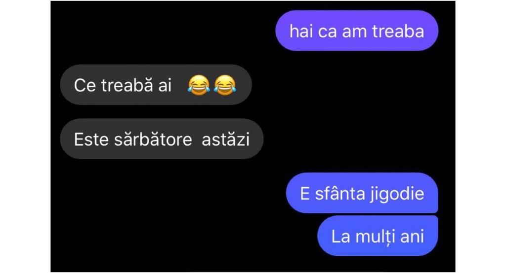The image size is (506, 273).
Task: Tap the 'hai ca am treaba' message bubble
Action: coord(357,31)
